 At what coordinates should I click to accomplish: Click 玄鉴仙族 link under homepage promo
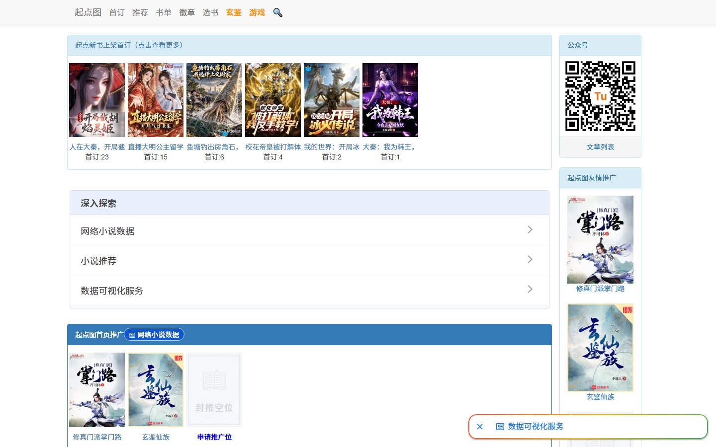pyautogui.click(x=156, y=437)
